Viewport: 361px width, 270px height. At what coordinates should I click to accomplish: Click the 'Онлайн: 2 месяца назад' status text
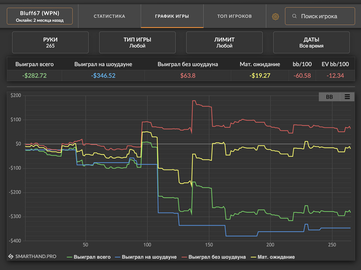[x=40, y=20]
